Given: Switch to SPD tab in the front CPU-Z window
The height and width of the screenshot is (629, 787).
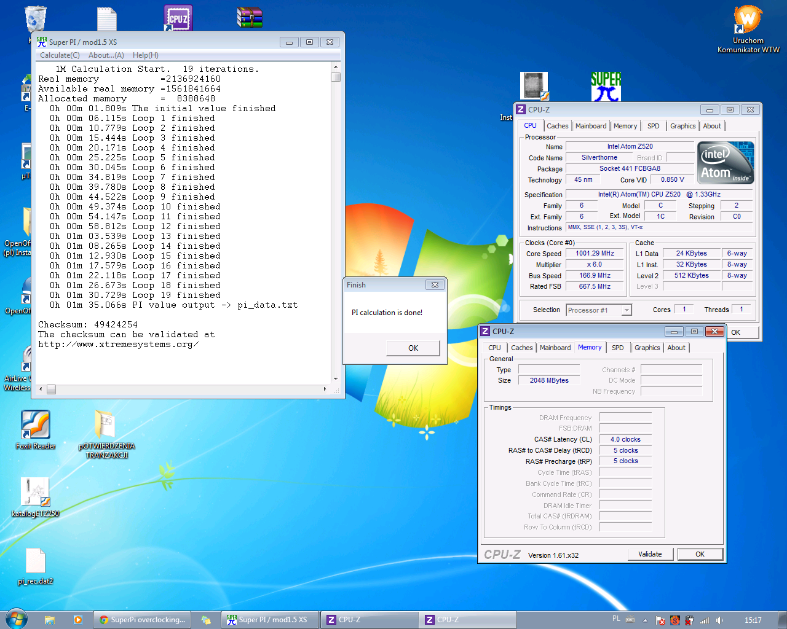Looking at the screenshot, I should pos(617,348).
